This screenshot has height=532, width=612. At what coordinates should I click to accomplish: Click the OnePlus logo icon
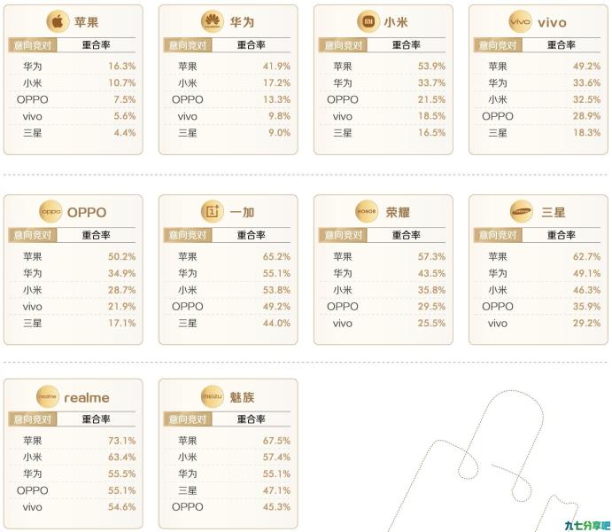(x=212, y=211)
